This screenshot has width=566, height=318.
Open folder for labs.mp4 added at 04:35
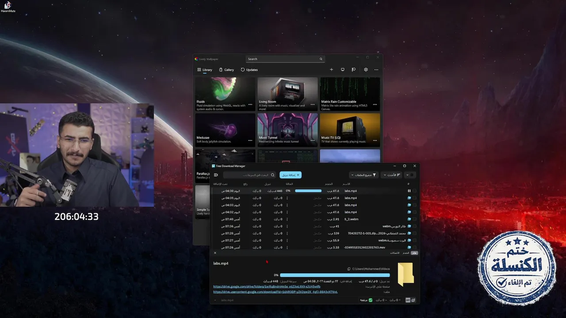click(409, 198)
